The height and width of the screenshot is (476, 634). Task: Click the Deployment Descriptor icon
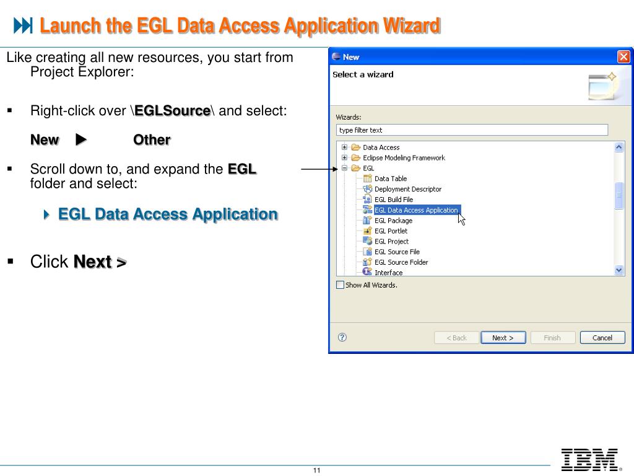367,189
